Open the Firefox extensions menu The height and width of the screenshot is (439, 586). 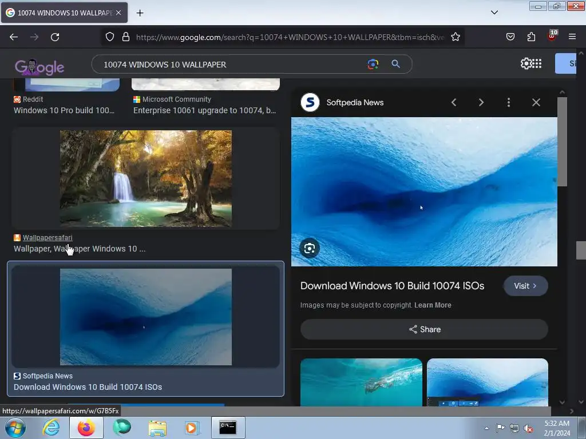coord(531,37)
